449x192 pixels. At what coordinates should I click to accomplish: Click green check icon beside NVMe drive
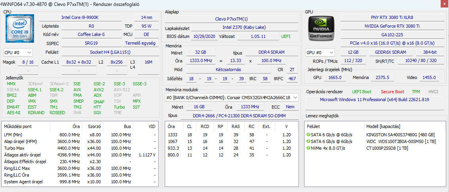[x=308, y=148]
